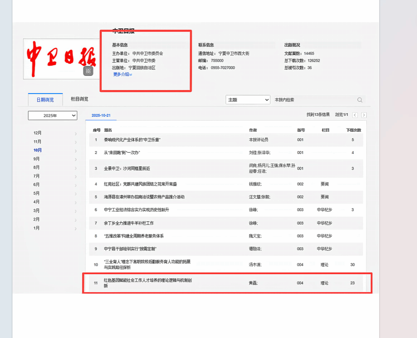Click 版号 column header
Screen dimensions: 417x338
pyautogui.click(x=301, y=130)
